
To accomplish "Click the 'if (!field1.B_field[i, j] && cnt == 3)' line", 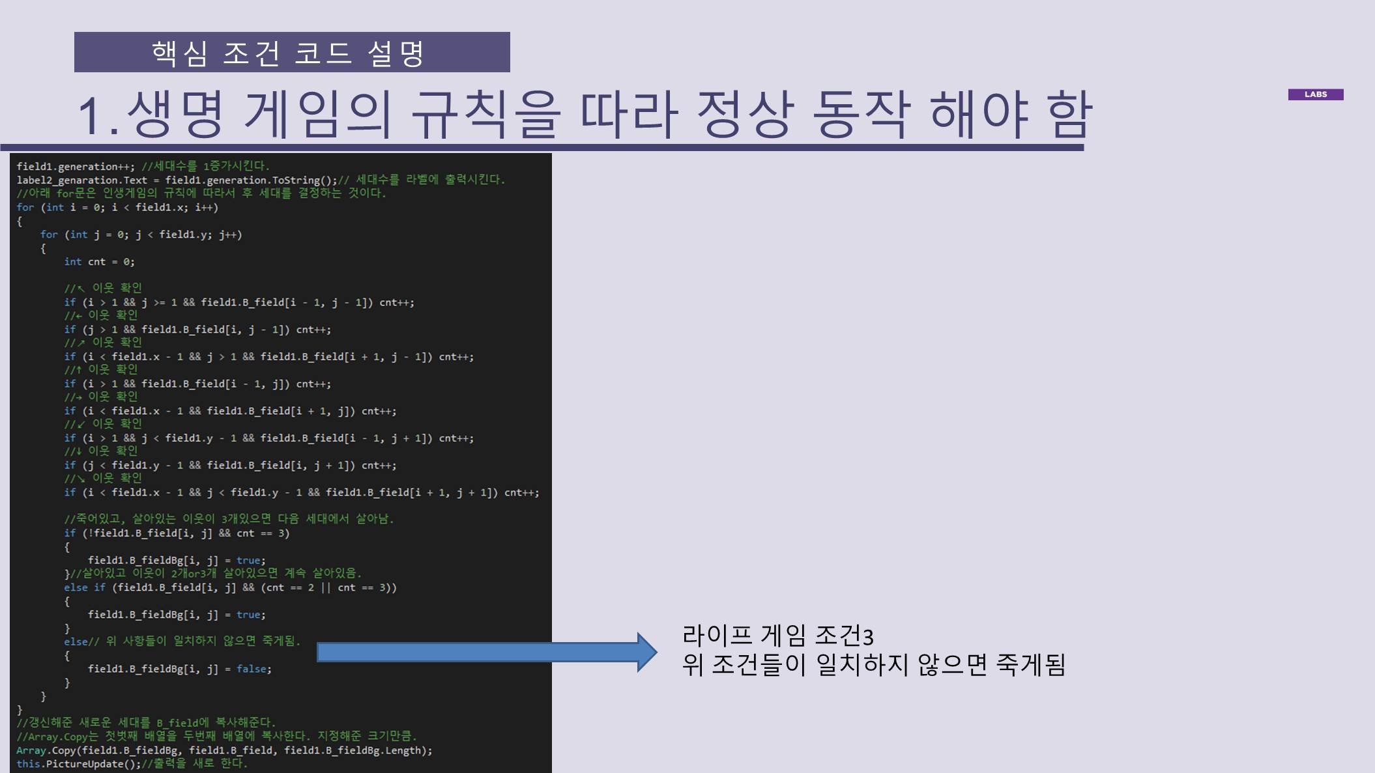I will pos(177,533).
